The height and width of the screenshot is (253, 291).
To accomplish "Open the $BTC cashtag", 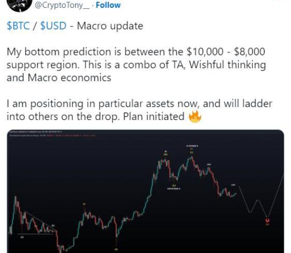I will pos(18,26).
